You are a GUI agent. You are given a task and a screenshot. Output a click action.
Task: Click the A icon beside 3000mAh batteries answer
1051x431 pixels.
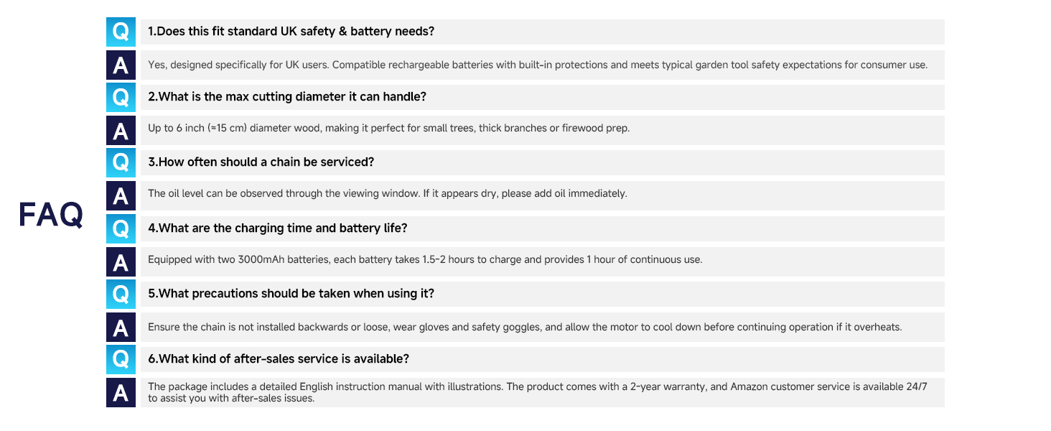[x=121, y=261]
